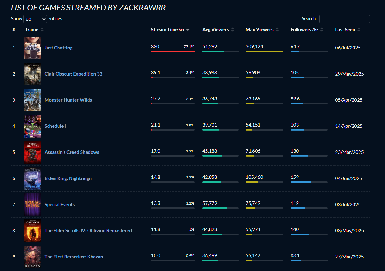Select last seen date 29/May/2025
The height and width of the screenshot is (271, 385).
coord(349,74)
